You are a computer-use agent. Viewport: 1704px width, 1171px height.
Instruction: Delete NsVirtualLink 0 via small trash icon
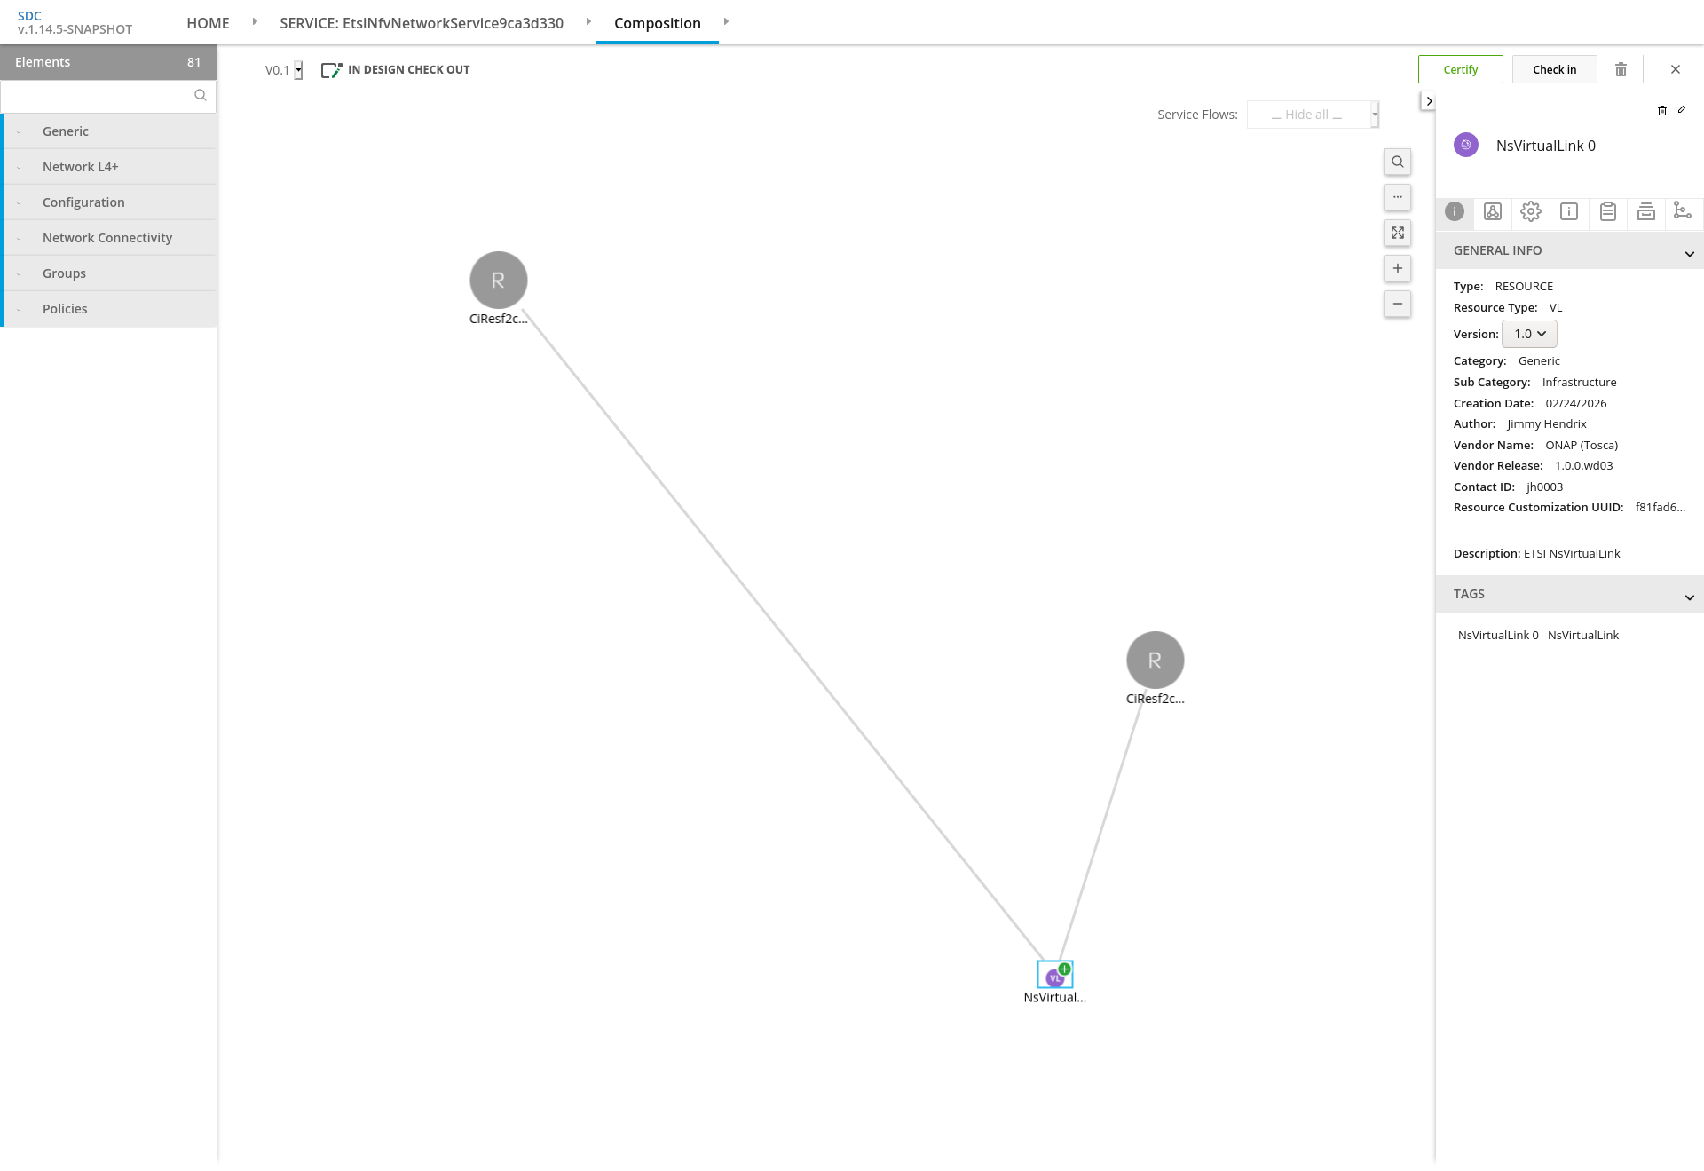(1662, 111)
